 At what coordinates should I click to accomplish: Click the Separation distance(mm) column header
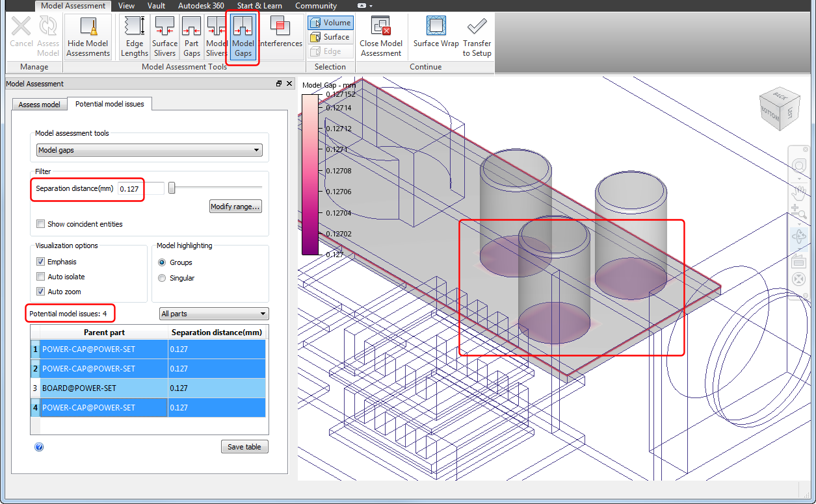(x=217, y=333)
